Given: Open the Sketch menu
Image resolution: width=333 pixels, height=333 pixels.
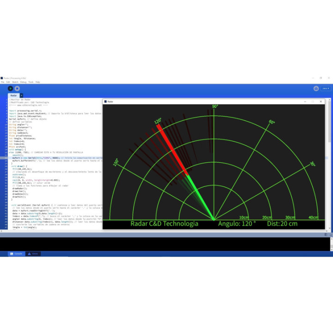Looking at the screenshot, I should [x=15, y=82].
